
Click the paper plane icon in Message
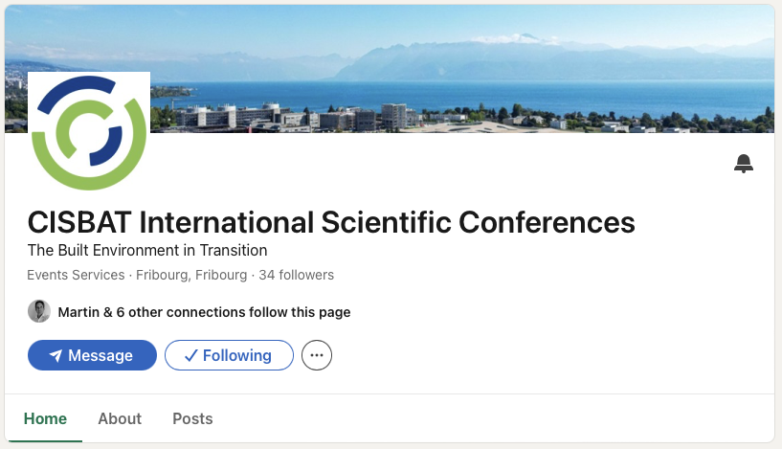pyautogui.click(x=56, y=356)
